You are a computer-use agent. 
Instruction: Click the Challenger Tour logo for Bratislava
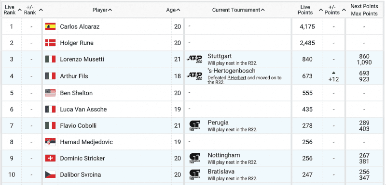click(x=194, y=175)
